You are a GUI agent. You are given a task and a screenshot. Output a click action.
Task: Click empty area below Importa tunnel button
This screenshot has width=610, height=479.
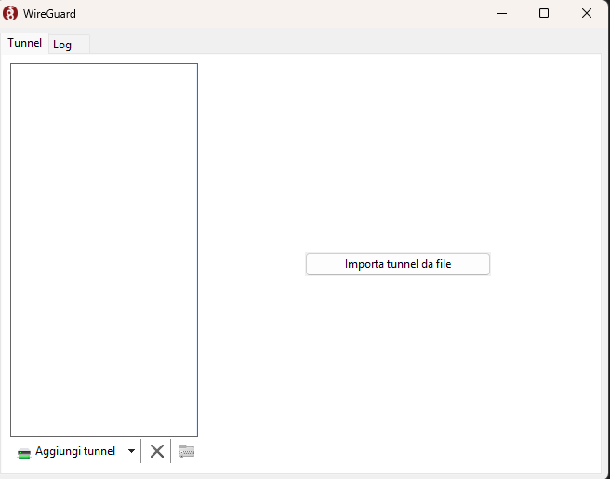(398, 363)
